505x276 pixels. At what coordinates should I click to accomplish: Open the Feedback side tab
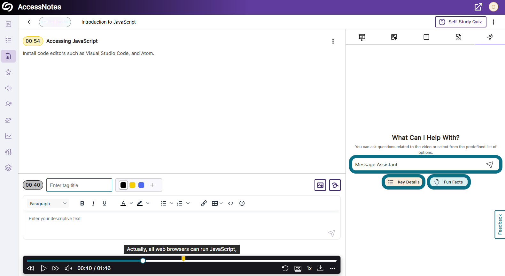point(500,224)
